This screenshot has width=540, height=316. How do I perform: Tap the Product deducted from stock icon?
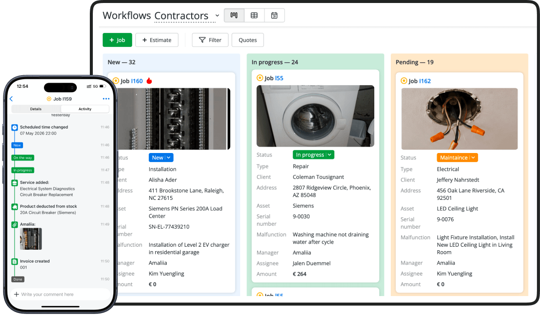click(x=14, y=207)
